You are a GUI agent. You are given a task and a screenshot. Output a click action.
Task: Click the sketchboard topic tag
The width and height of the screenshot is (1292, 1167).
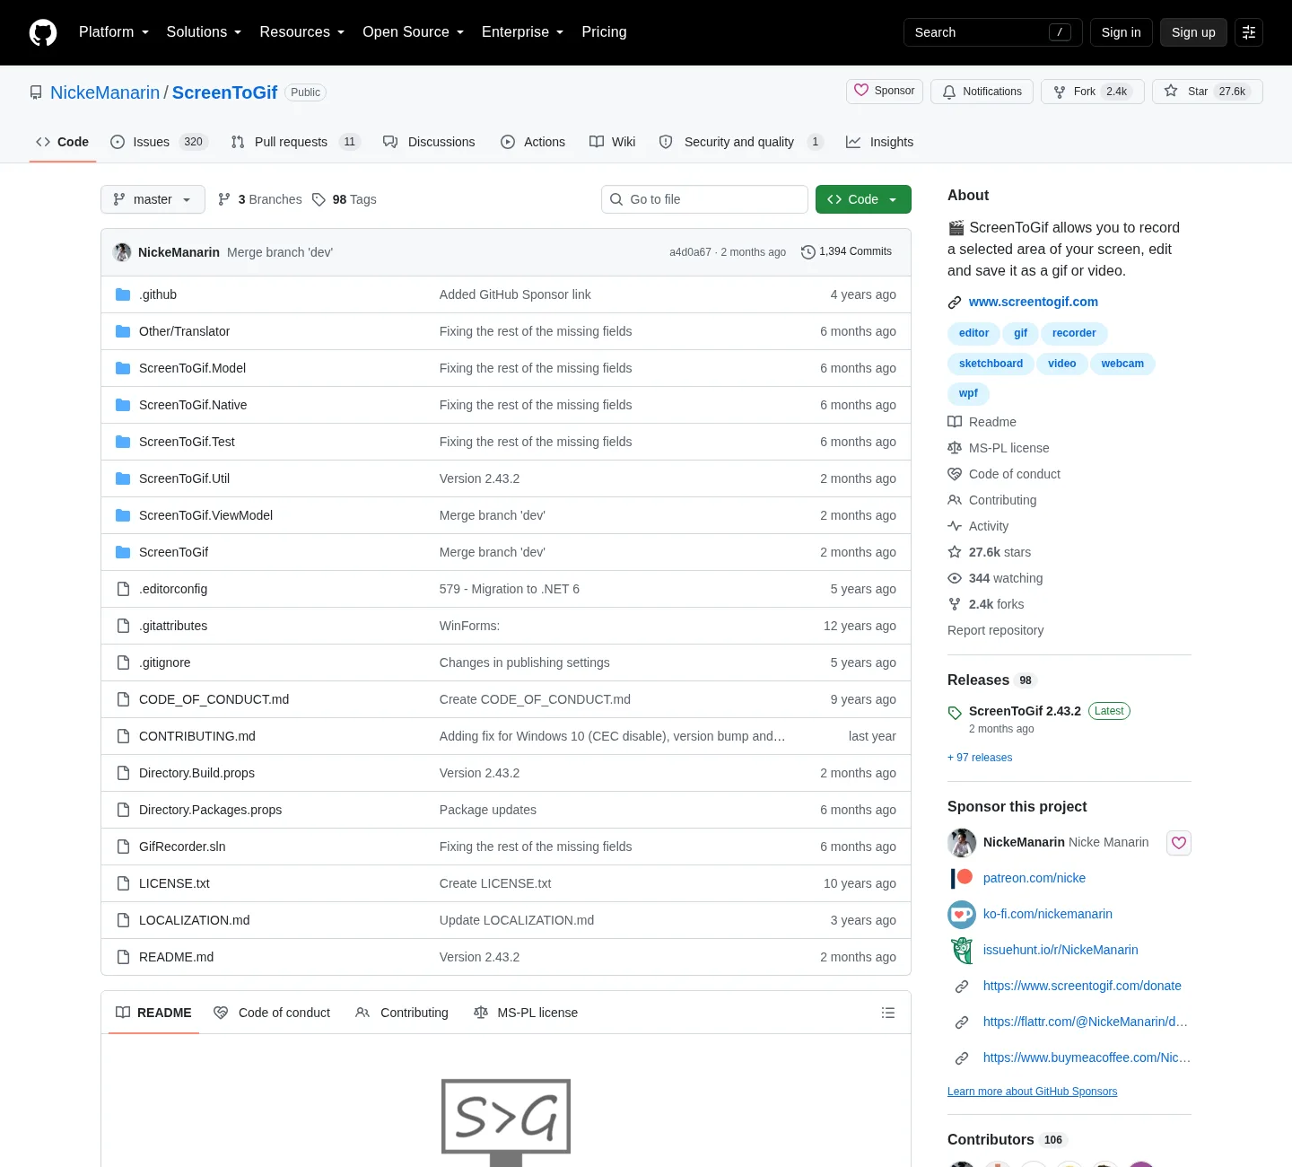coord(991,364)
